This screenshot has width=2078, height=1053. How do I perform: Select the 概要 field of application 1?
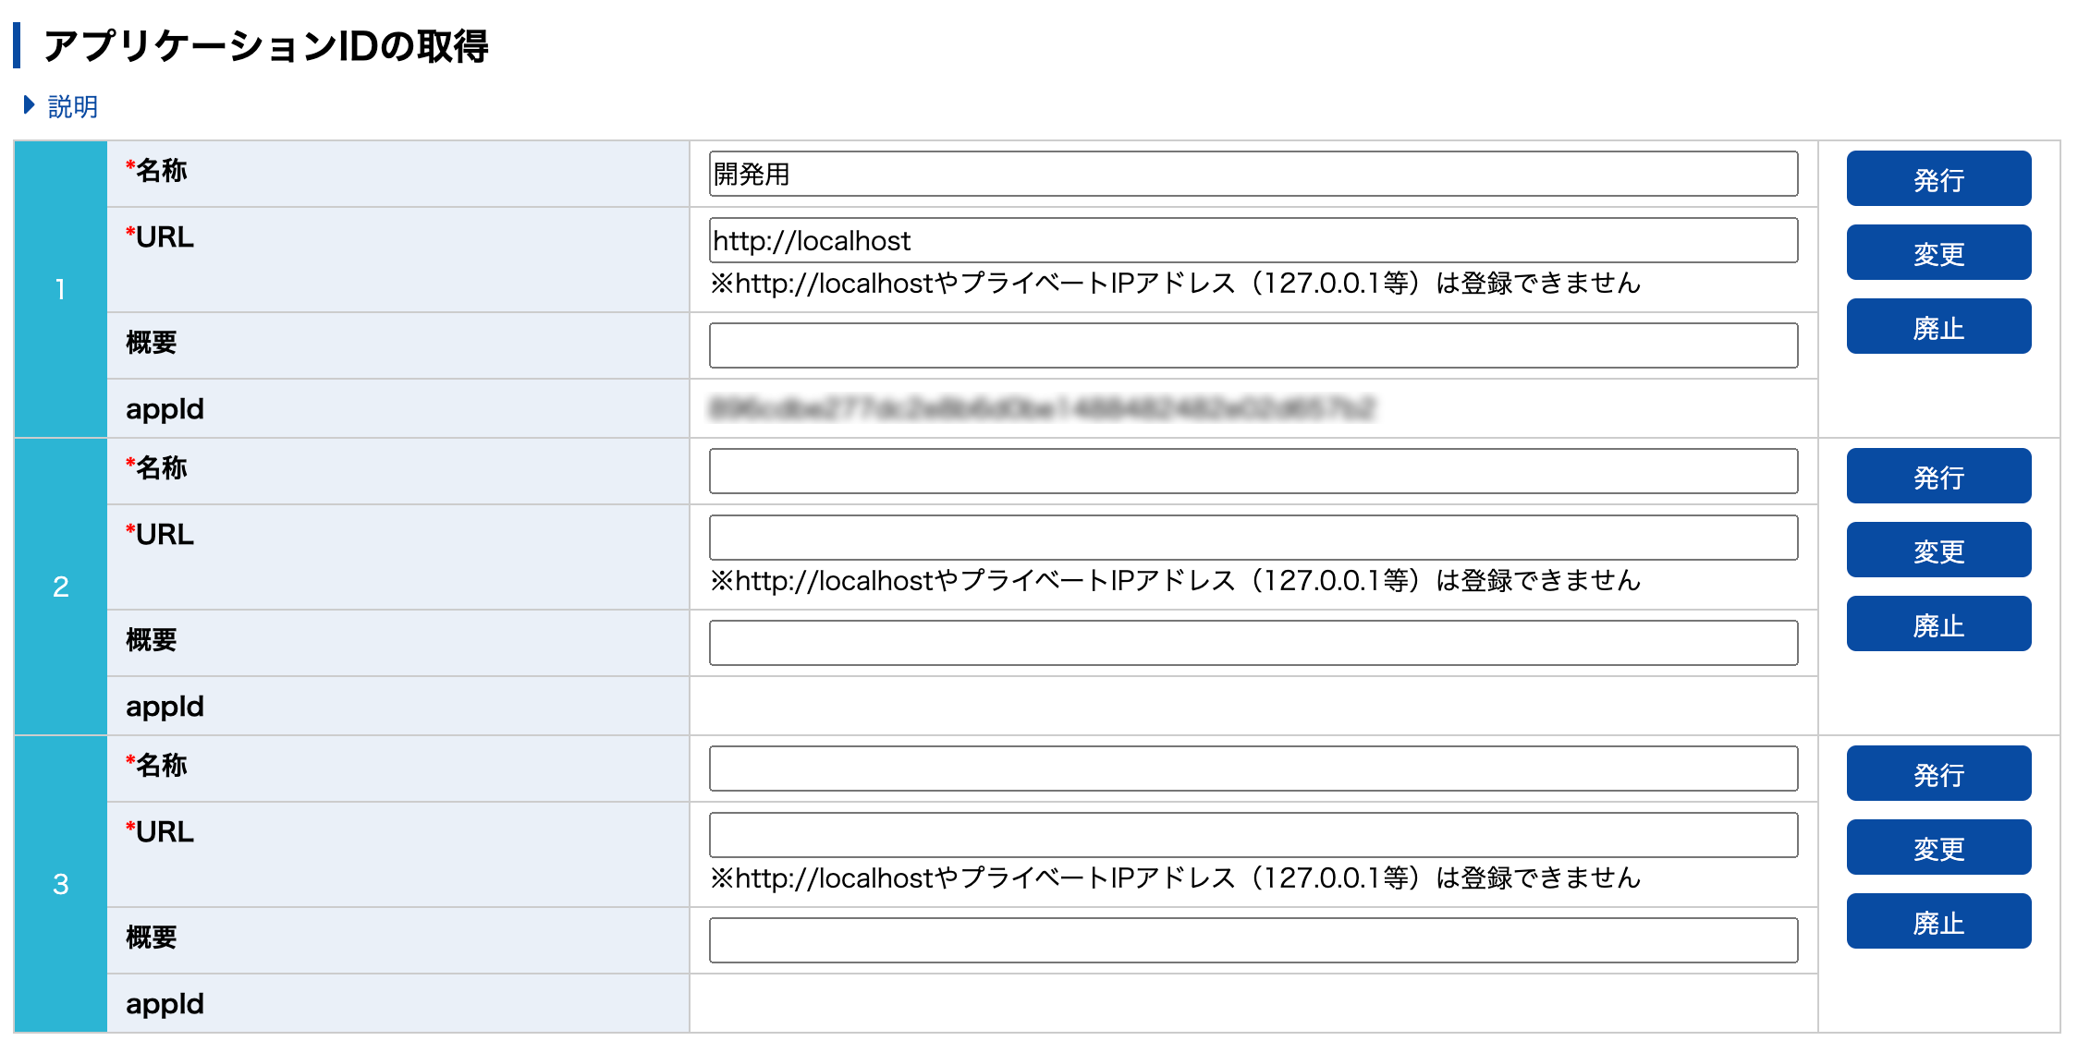pos(1253,345)
